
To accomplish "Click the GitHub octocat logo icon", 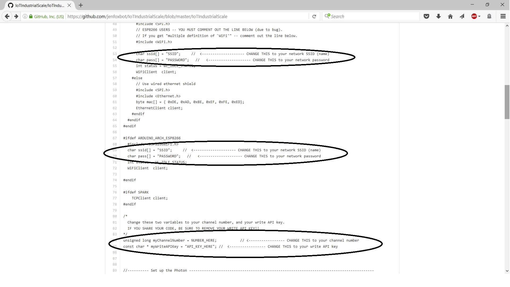I will pyautogui.click(x=10, y=5).
